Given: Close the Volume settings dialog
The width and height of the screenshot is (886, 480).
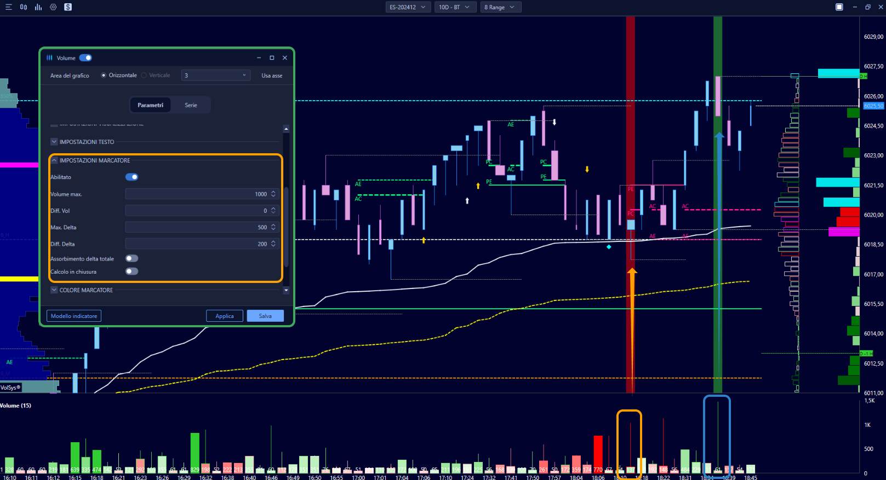Looking at the screenshot, I should 285,57.
